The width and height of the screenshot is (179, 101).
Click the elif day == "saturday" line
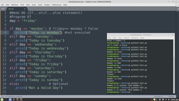click(x=32, y=68)
